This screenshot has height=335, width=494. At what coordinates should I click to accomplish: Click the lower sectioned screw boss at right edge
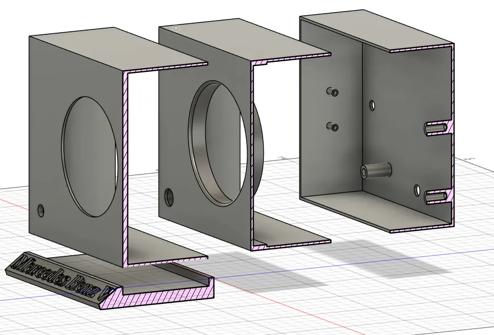coord(438,197)
